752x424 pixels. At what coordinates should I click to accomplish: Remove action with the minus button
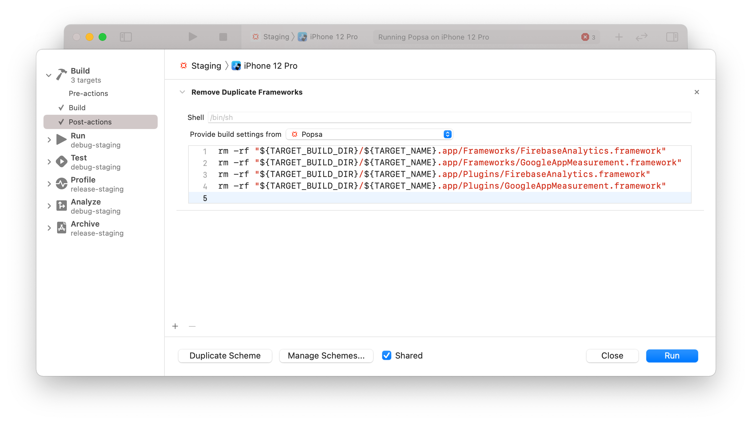click(192, 326)
